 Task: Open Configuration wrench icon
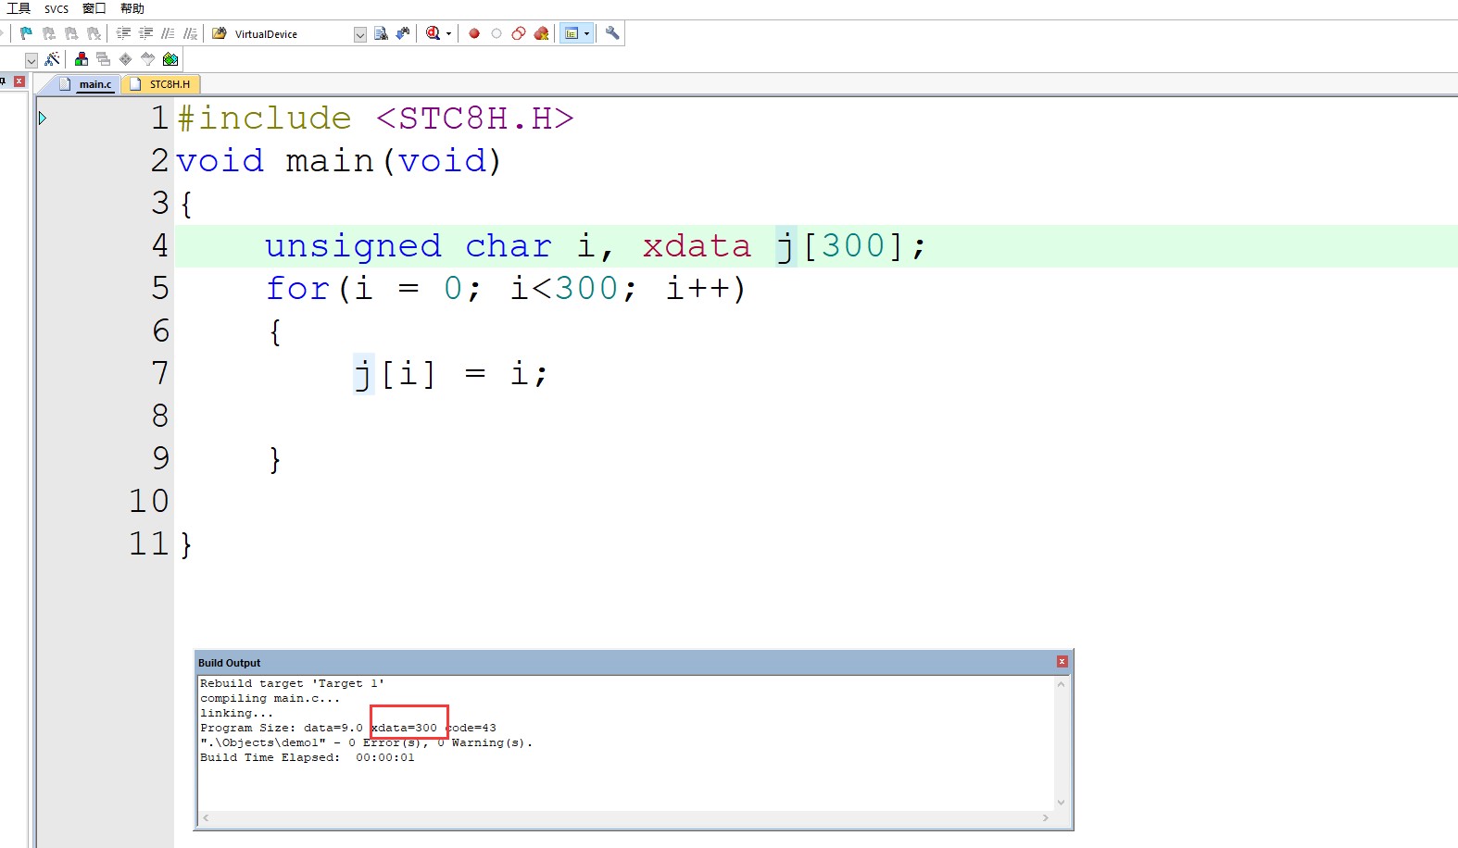click(x=612, y=33)
